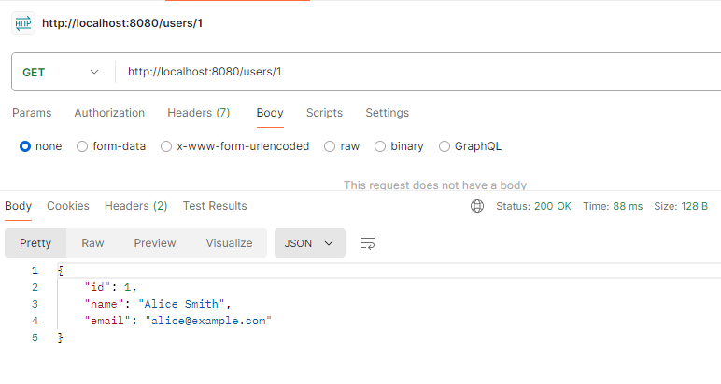Open the Params tab
Viewport: 721px width, 384px height.
point(32,113)
